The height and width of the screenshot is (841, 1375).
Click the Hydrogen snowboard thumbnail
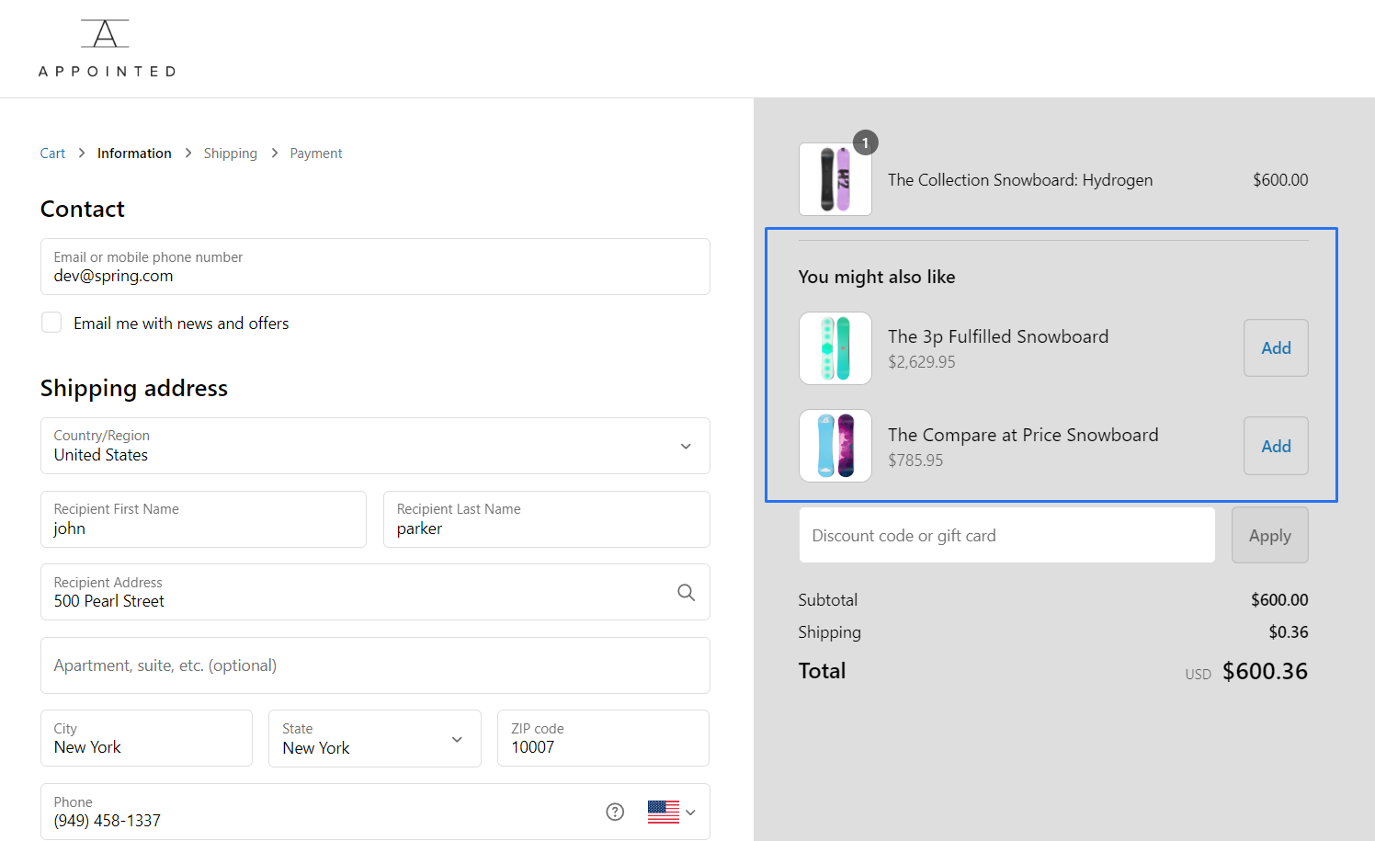tap(835, 179)
